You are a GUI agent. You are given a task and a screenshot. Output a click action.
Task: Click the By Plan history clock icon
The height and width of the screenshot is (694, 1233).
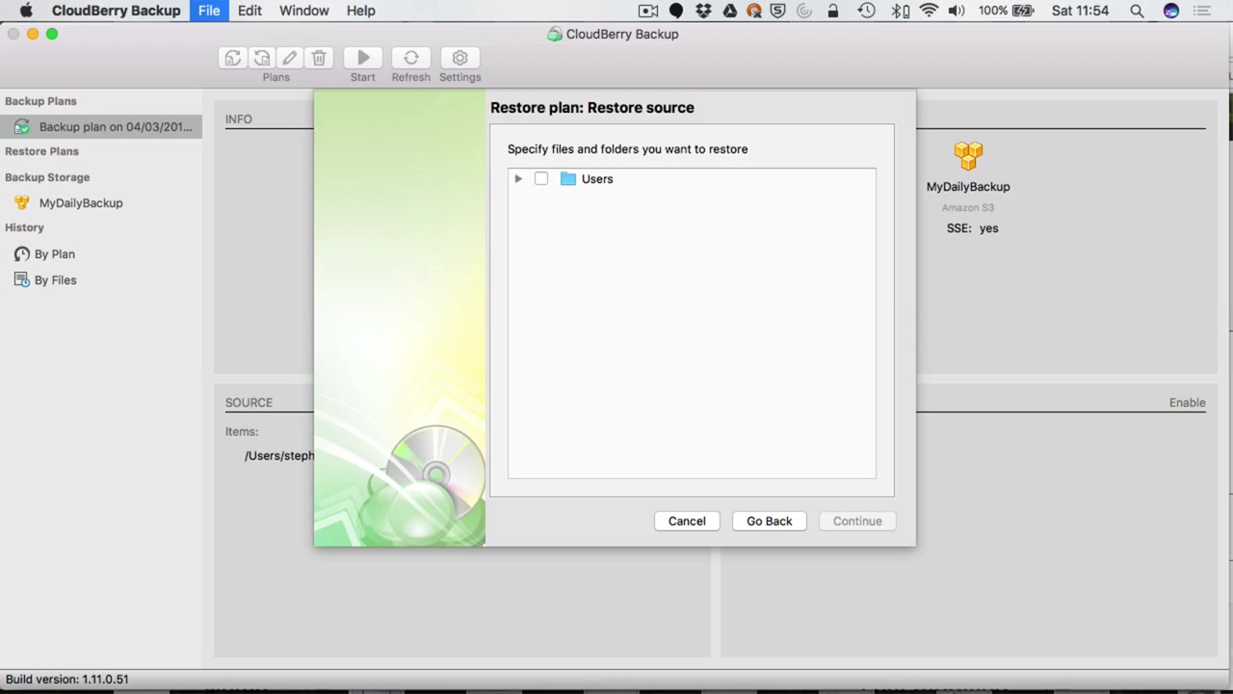[21, 254]
